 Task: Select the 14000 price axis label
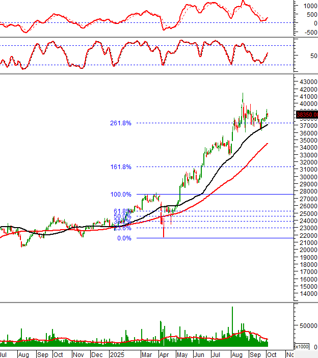pos(308,294)
